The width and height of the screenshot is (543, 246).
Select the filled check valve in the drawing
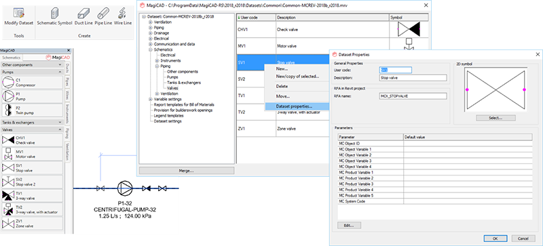pyautogui.click(x=147, y=188)
